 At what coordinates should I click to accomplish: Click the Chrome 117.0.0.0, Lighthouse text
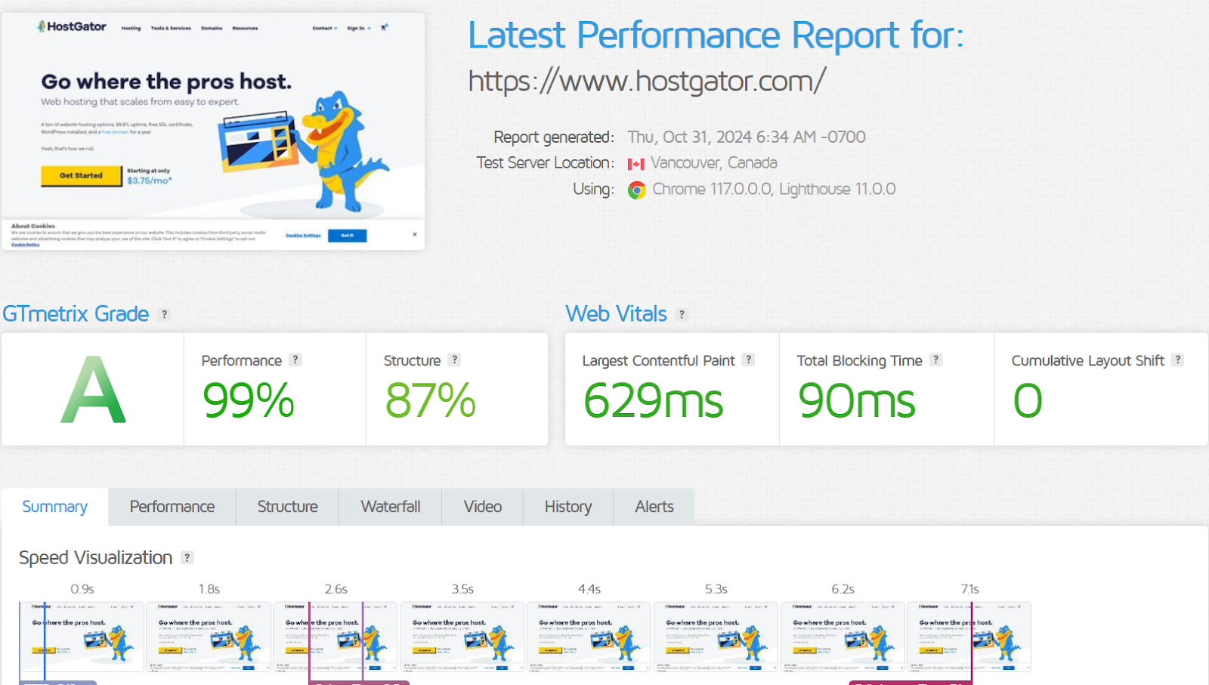pos(774,190)
